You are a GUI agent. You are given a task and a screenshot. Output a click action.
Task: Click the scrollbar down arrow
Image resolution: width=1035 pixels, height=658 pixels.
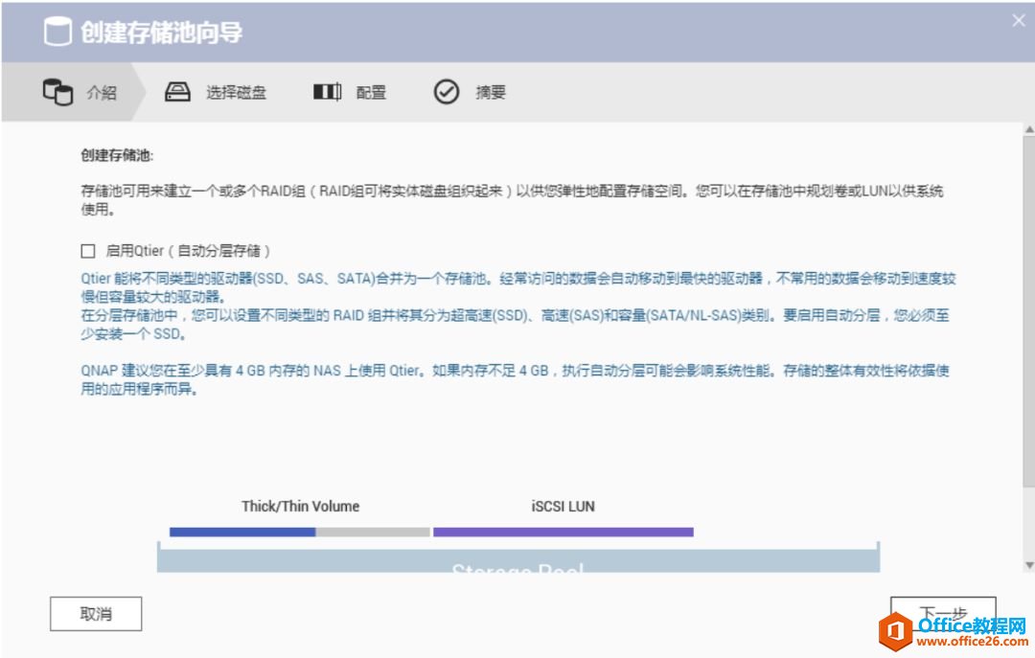pyautogui.click(x=1029, y=565)
